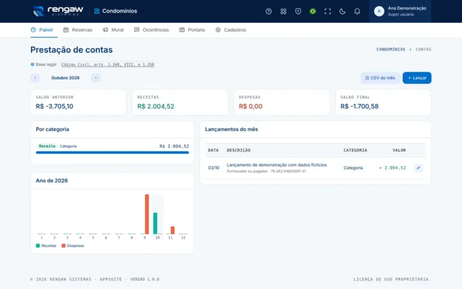Open the Mural tab
Screen dimensions: 462x289
click(x=113, y=30)
